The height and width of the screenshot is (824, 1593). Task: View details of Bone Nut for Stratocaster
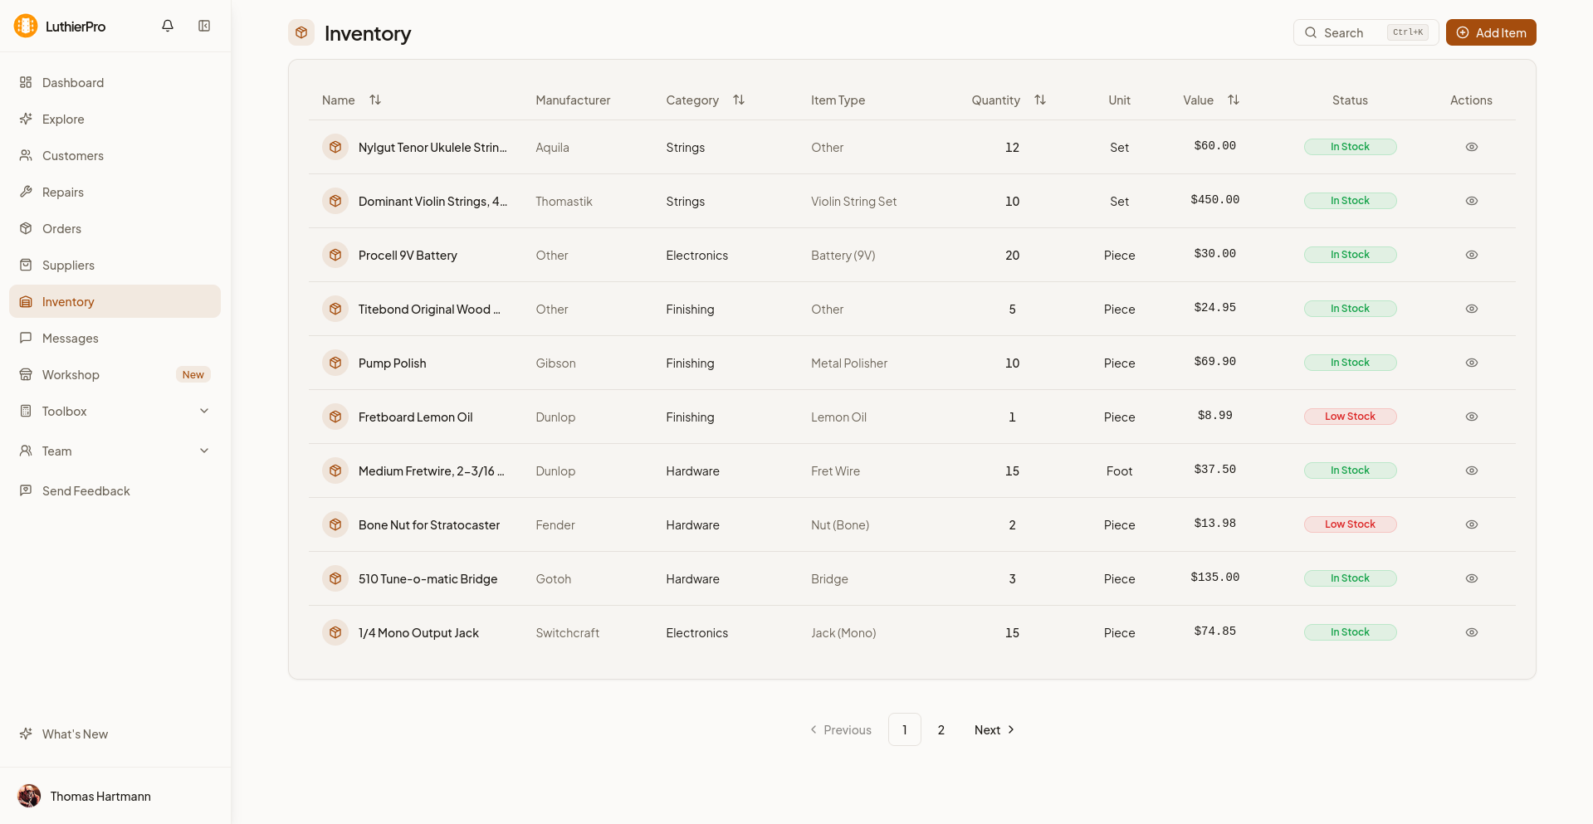tap(1472, 524)
